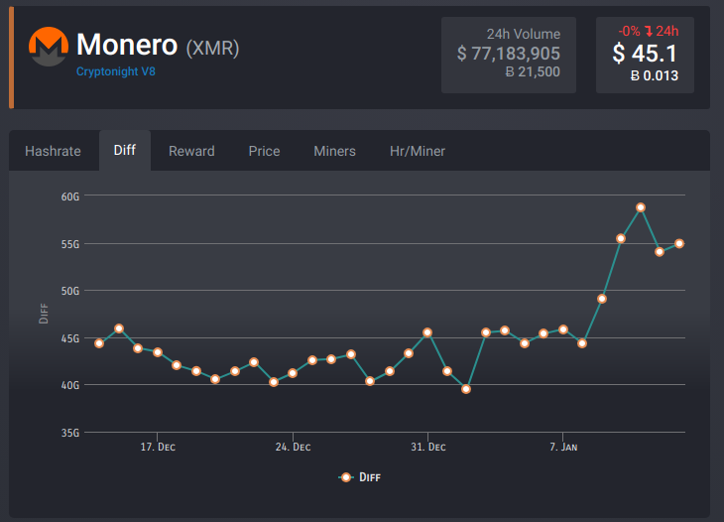Screen dimensions: 724x522
Task: Select the lowest data point below 40G
Action: (466, 389)
